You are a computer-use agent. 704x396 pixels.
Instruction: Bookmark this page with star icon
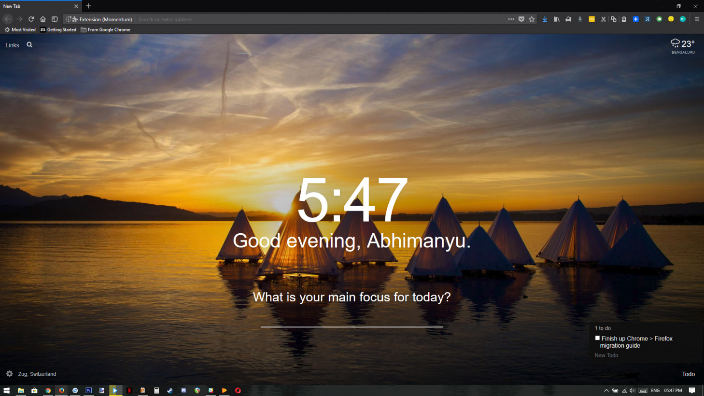[x=532, y=19]
